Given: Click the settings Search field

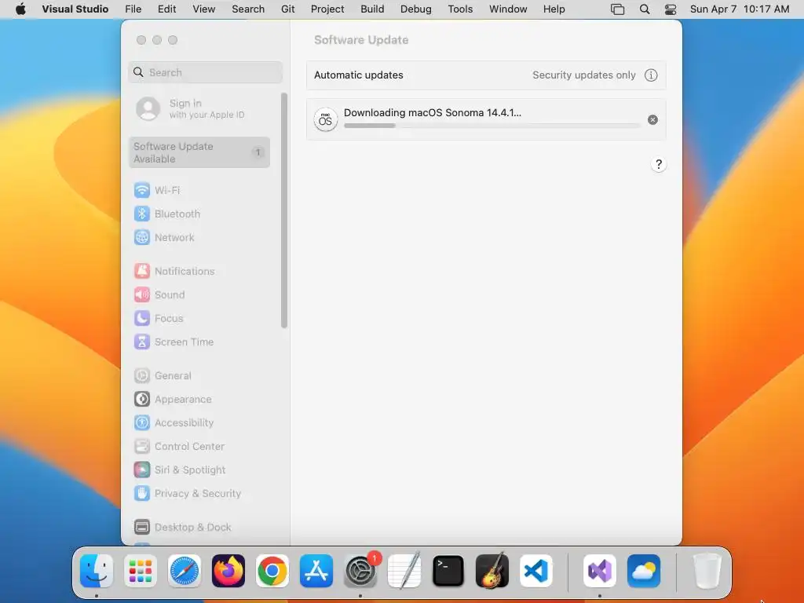Looking at the screenshot, I should pos(205,72).
